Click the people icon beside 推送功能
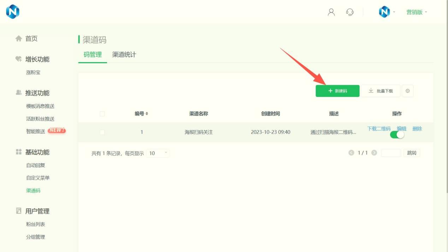This screenshot has width=448, height=252. coord(19,93)
